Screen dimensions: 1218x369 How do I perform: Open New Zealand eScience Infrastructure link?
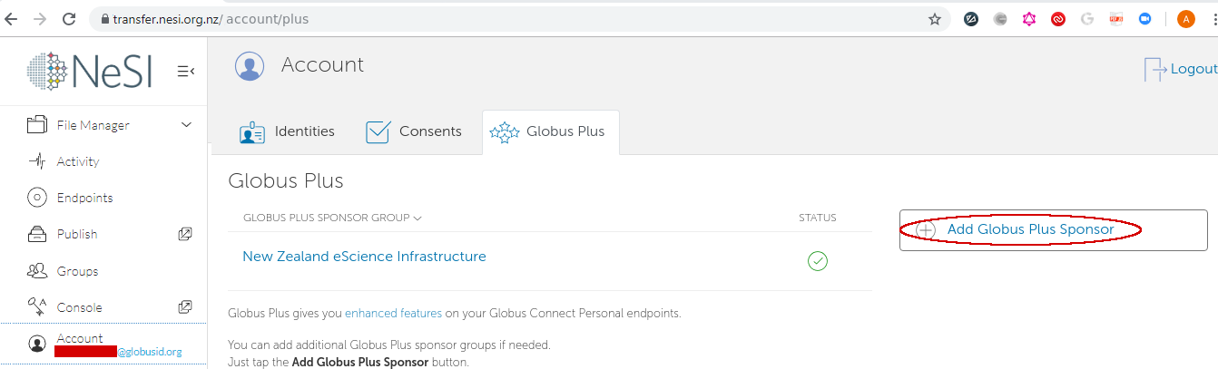coord(364,257)
